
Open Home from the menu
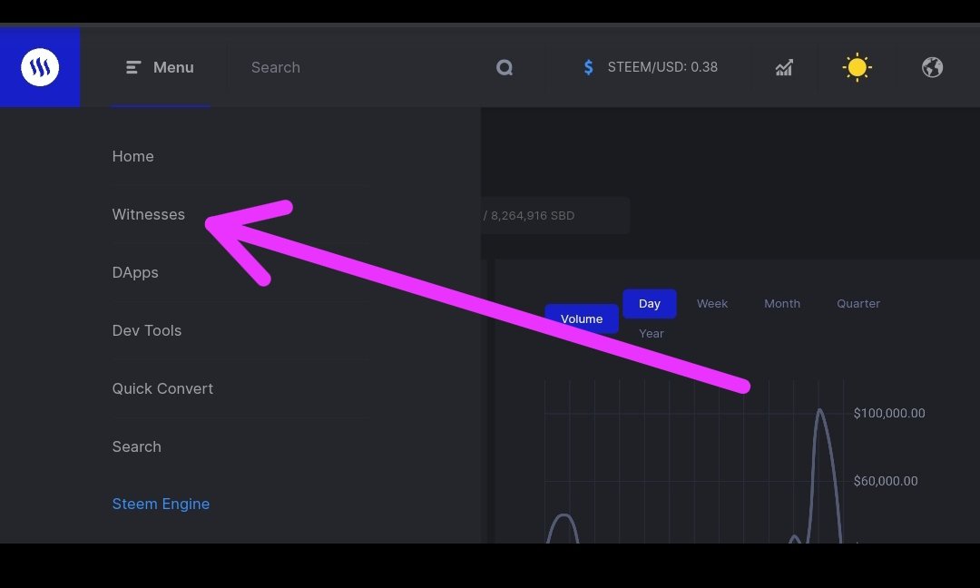point(132,156)
